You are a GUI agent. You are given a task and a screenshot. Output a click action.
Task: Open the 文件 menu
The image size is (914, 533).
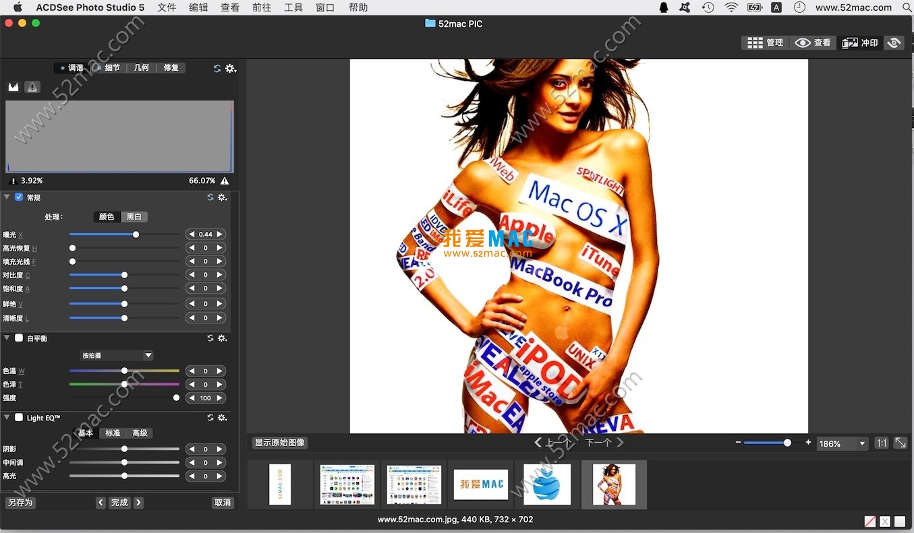167,7
